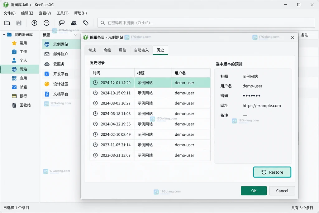Screen dimensions: 319x213
Task: Select history row 2024-08-03 16:27
Action: pos(150,103)
